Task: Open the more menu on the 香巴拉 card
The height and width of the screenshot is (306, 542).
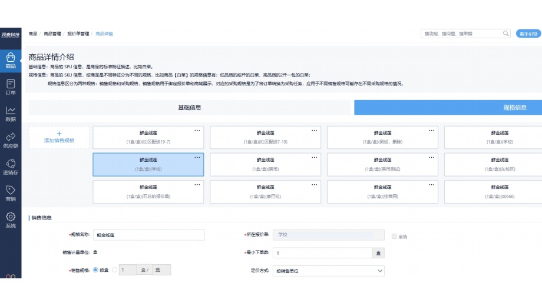Action: pos(314,185)
